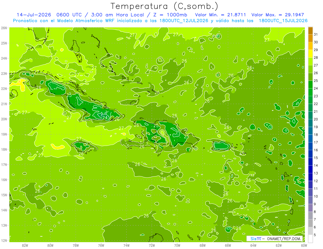Click the dark blue legend swatch between 12 and 13
This screenshot has width=323, height=249.
point(310,177)
